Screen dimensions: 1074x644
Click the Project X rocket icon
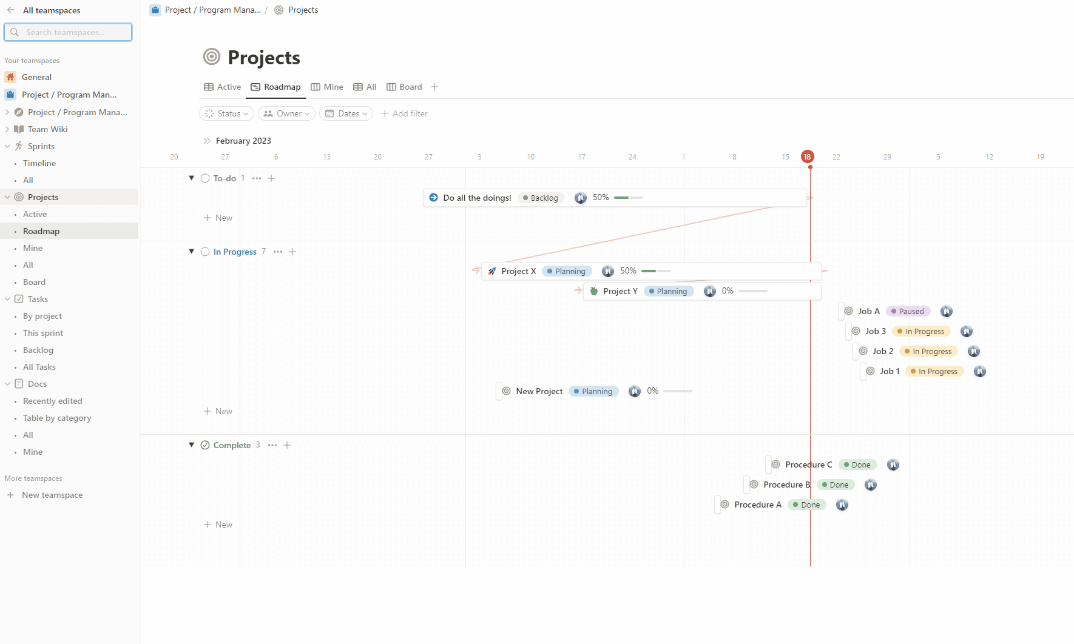pyautogui.click(x=492, y=271)
